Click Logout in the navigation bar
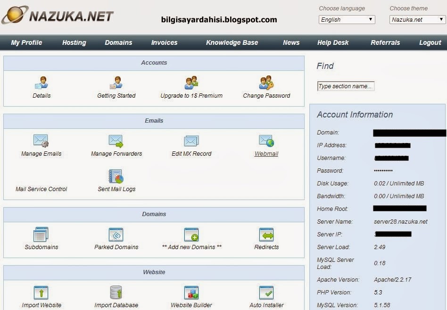Screen dimensions: 447x310 [x=430, y=42]
